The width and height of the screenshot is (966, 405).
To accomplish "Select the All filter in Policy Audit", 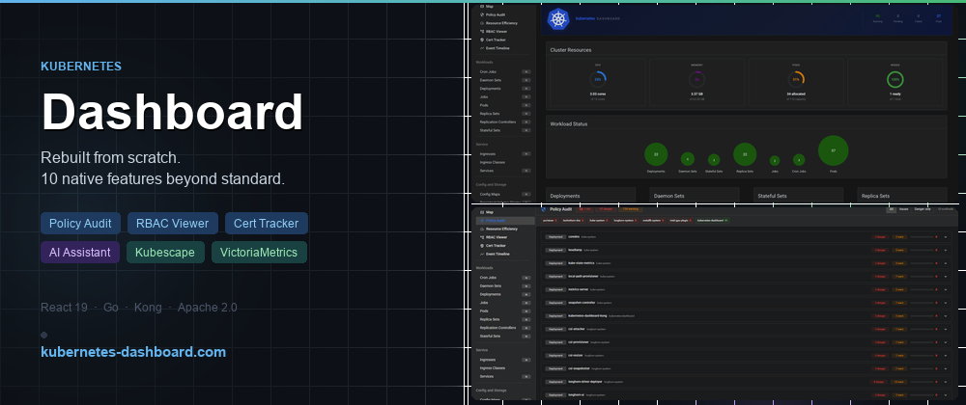I will click(x=891, y=209).
